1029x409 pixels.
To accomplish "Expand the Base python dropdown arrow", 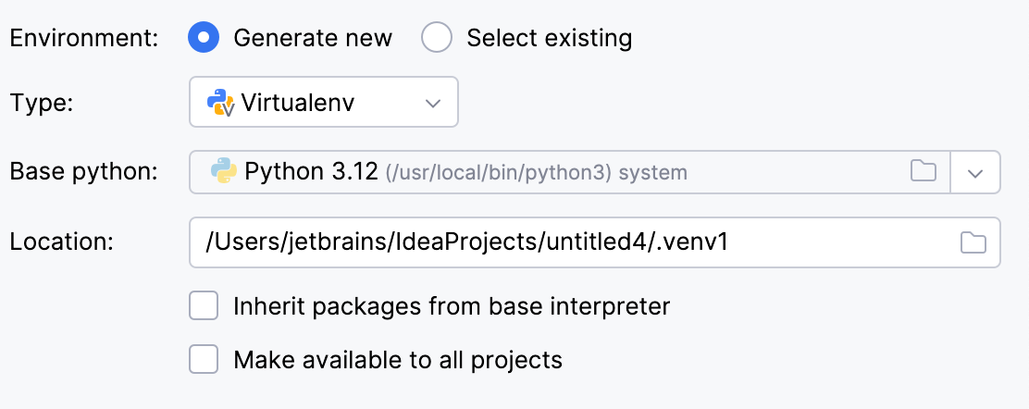I will (x=975, y=173).
